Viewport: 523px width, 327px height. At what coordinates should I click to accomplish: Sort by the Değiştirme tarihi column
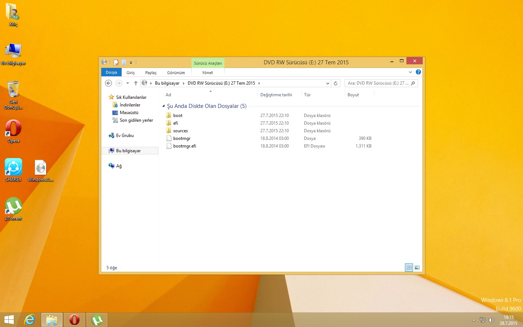pyautogui.click(x=279, y=95)
